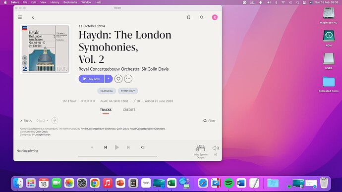Open the three-dots more options button

[128, 79]
